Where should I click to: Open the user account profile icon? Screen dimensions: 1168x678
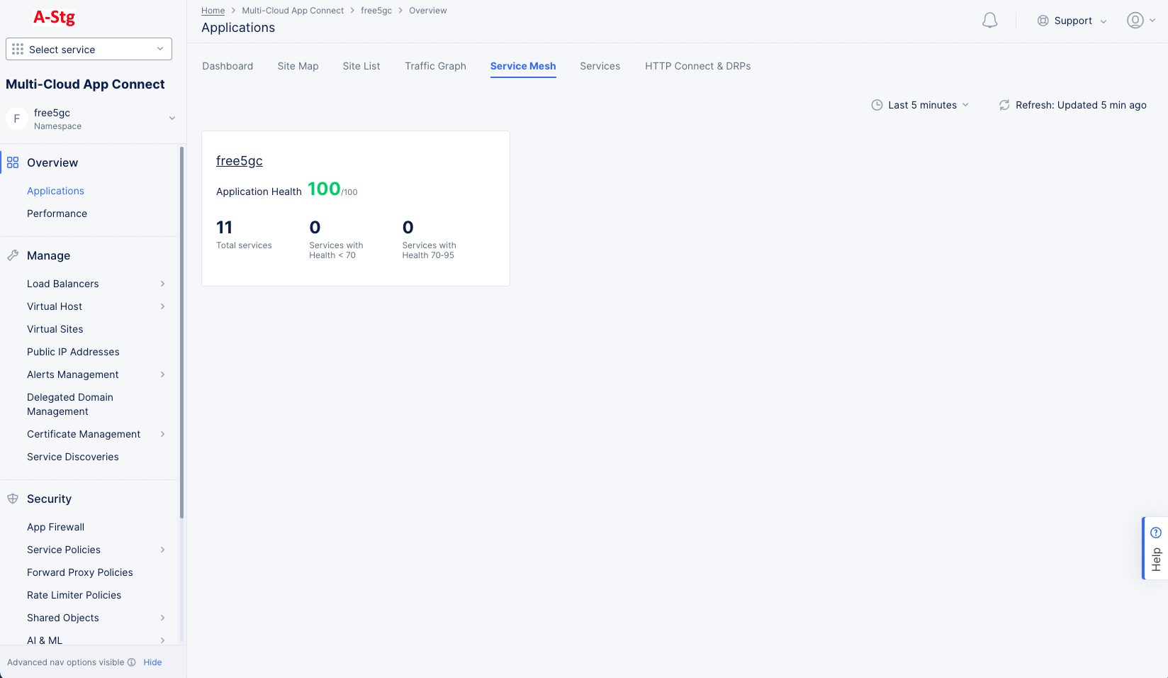pyautogui.click(x=1135, y=21)
